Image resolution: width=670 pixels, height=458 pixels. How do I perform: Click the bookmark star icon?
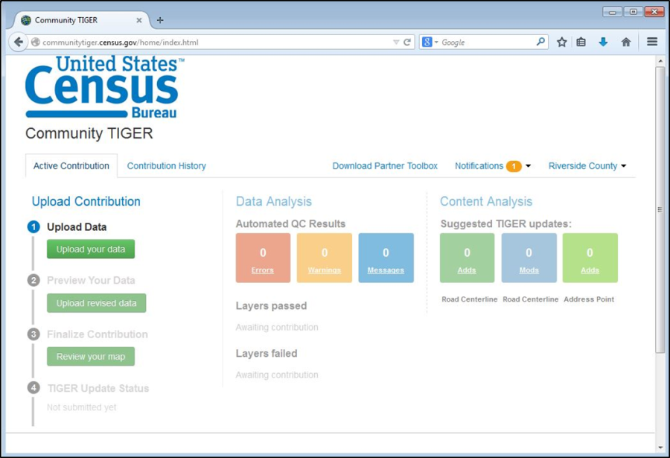[x=561, y=42]
